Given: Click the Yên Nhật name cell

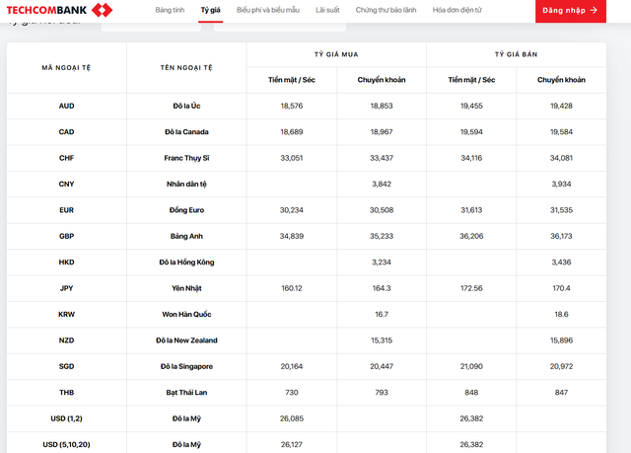Looking at the screenshot, I should (186, 288).
